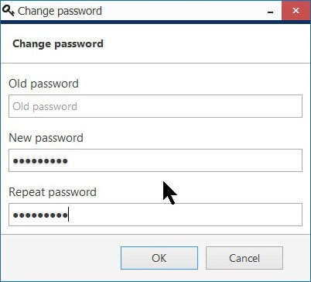Click the masked dots in the Repeat password field

point(40,215)
